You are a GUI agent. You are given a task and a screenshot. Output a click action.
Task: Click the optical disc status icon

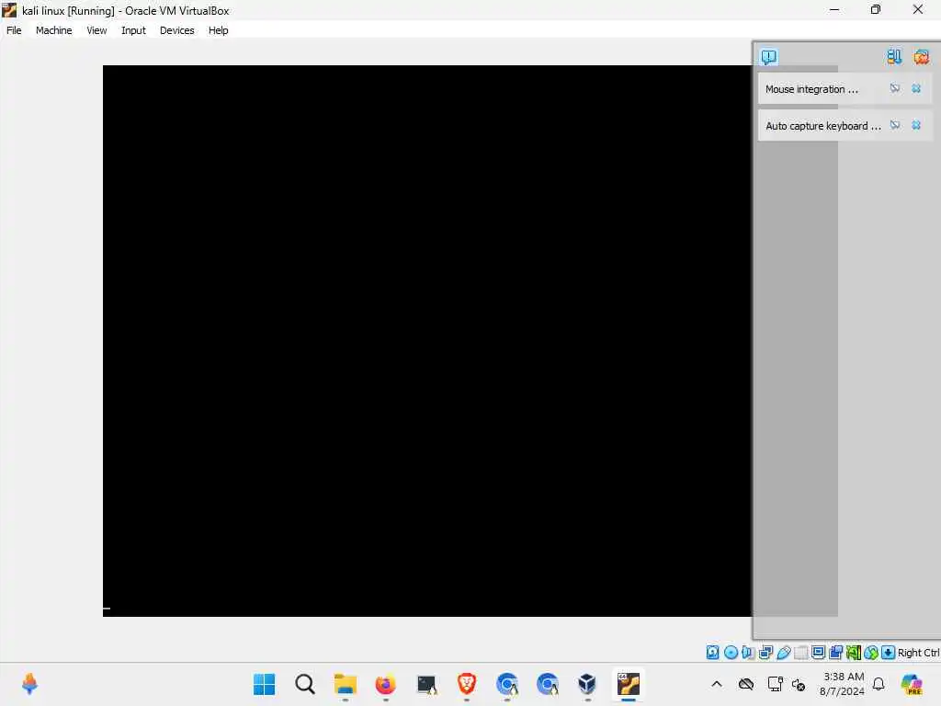731,653
